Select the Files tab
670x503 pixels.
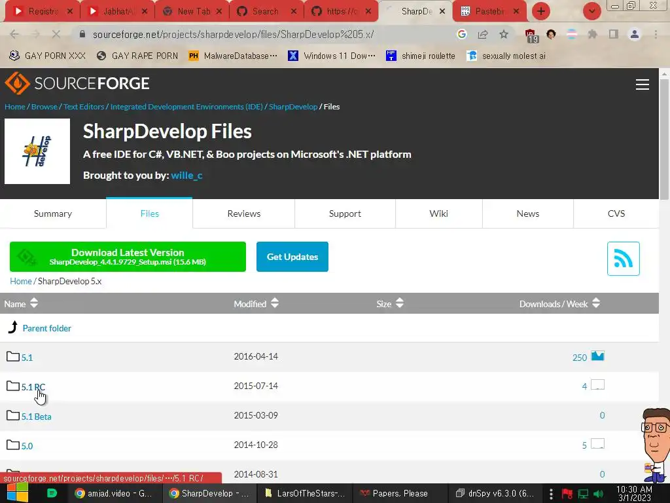(150, 214)
